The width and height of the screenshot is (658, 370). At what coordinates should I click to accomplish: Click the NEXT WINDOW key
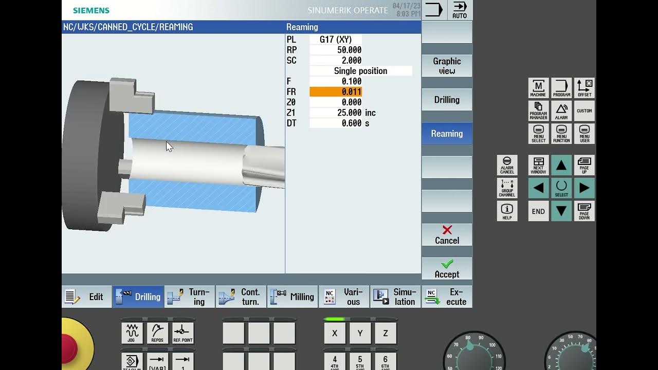(538, 165)
